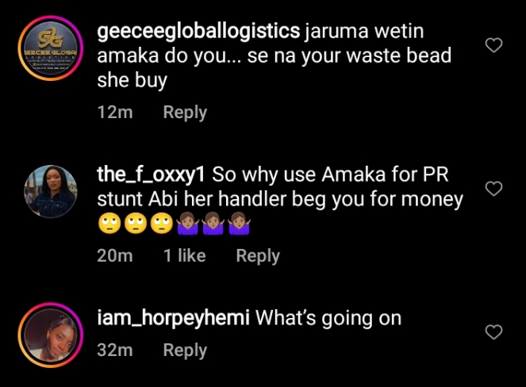Like iam_horpeyhemi's comment using heart icon

click(x=493, y=332)
